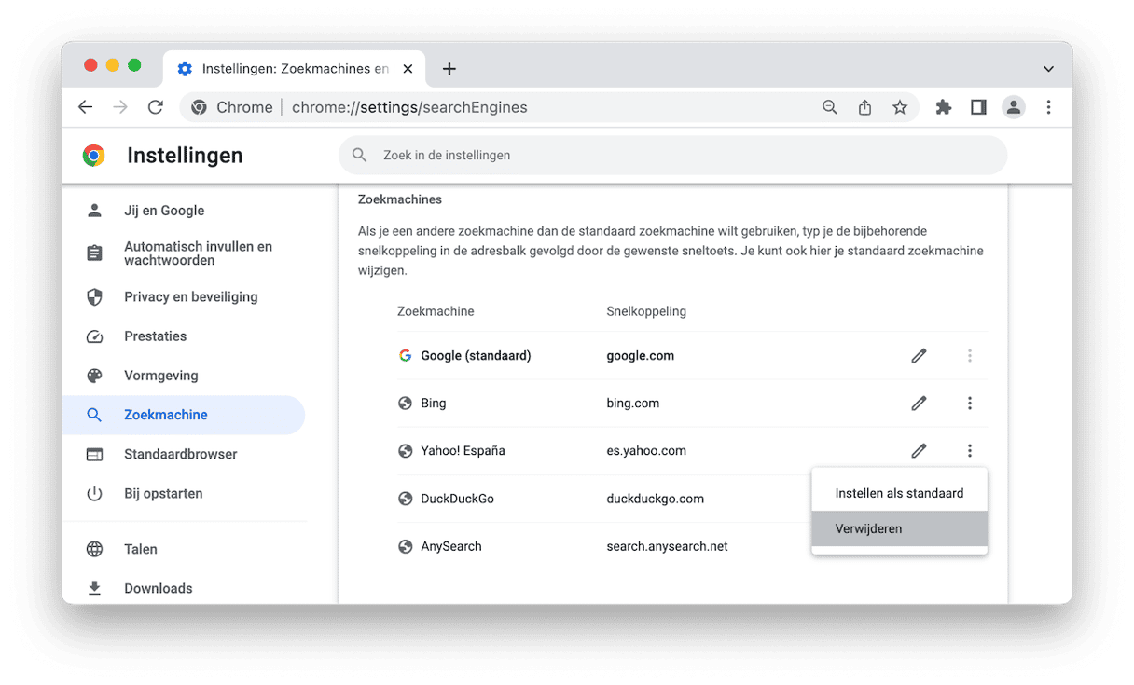This screenshot has width=1134, height=685.
Task: Close the Instellingen tab
Action: (x=408, y=69)
